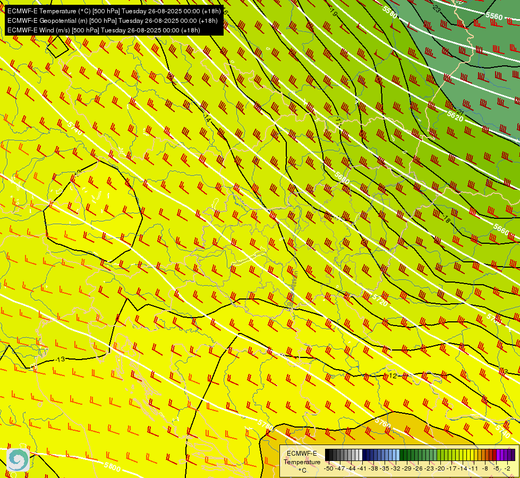Image resolution: width=520 pixels, height=478 pixels.
Task: Click the -44 legend tick label
Action: (351, 468)
